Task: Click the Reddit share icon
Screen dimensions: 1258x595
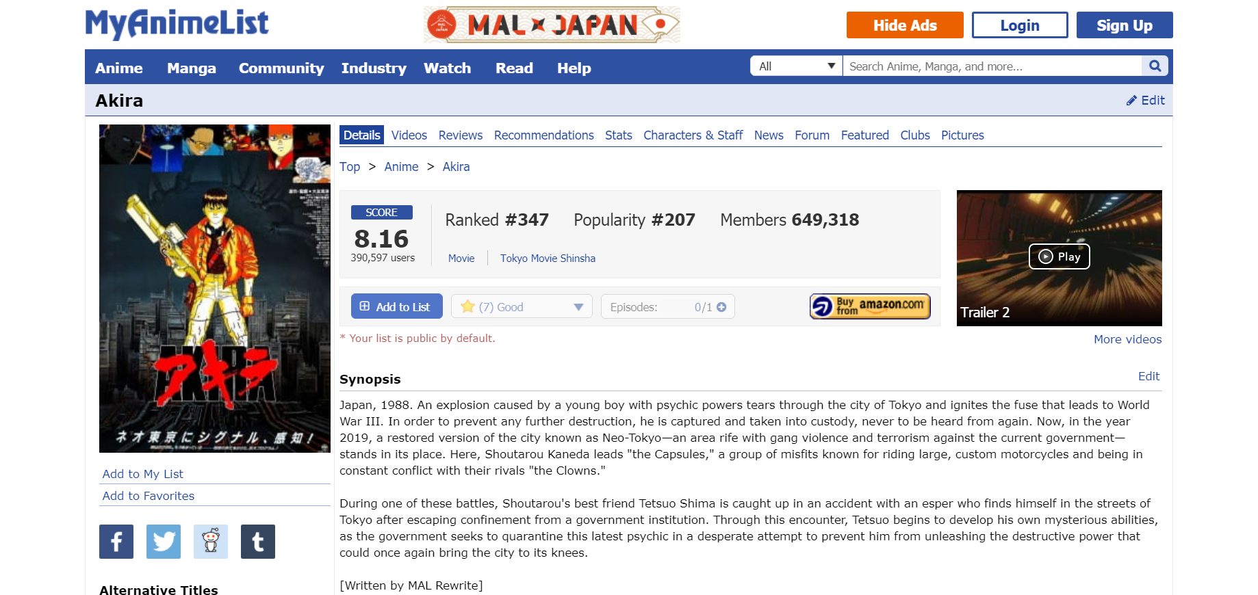Action: click(211, 542)
